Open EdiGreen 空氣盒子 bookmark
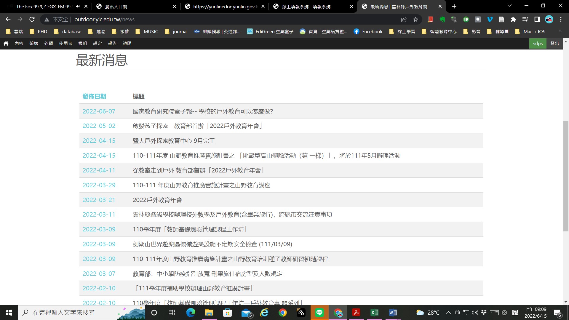 (x=270, y=31)
